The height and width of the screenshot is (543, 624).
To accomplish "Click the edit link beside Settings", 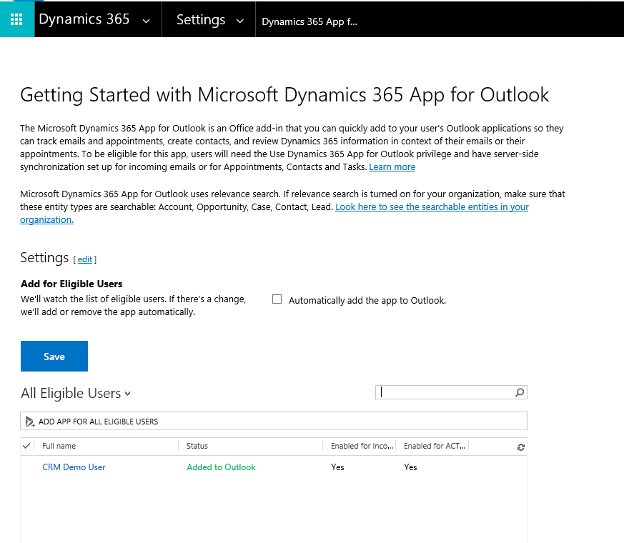I will (x=85, y=260).
